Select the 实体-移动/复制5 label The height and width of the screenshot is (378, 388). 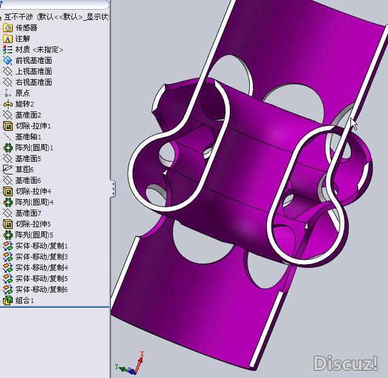click(42, 279)
